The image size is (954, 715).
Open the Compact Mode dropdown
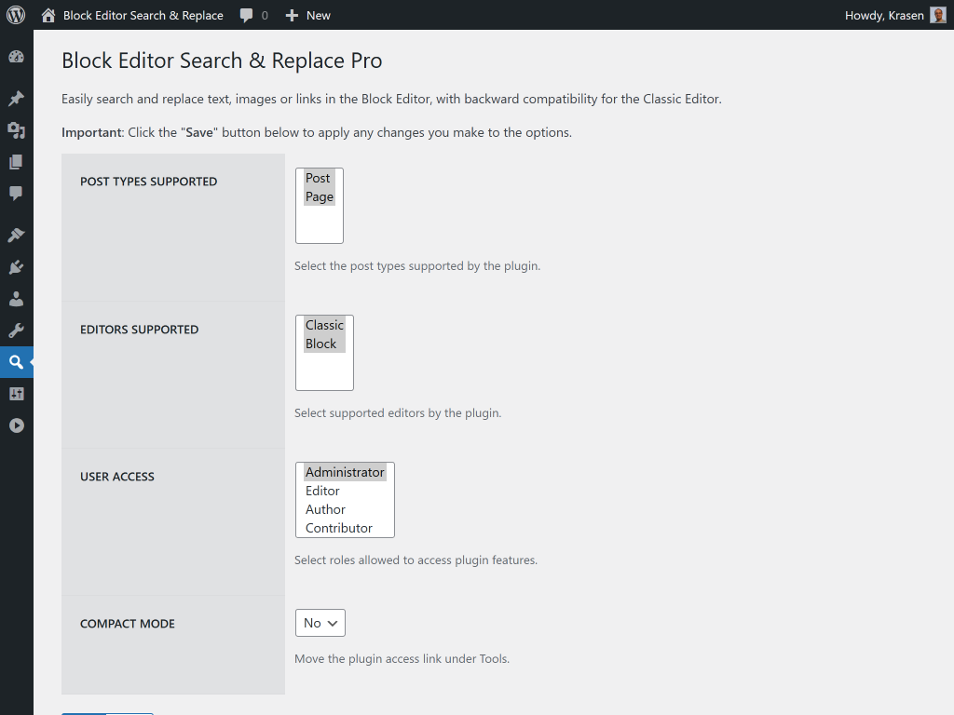click(320, 623)
